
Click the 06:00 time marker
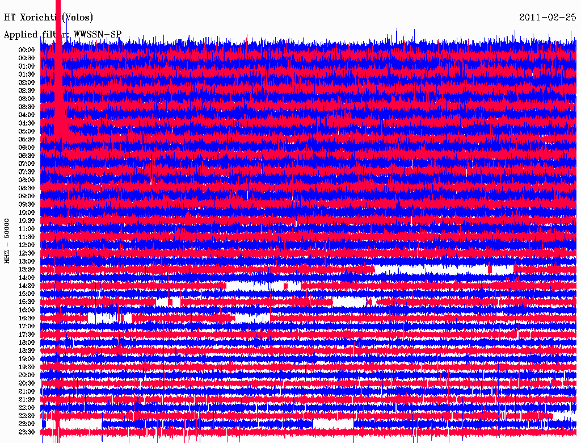click(x=26, y=147)
